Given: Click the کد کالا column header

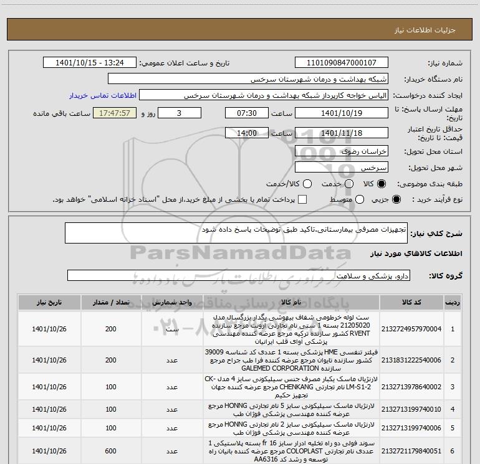Looking at the screenshot, I should coord(411,303).
